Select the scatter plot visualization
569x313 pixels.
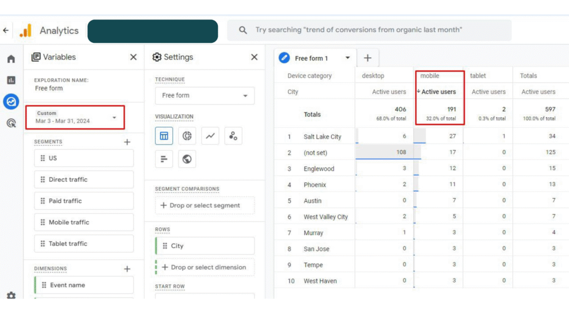233,136
